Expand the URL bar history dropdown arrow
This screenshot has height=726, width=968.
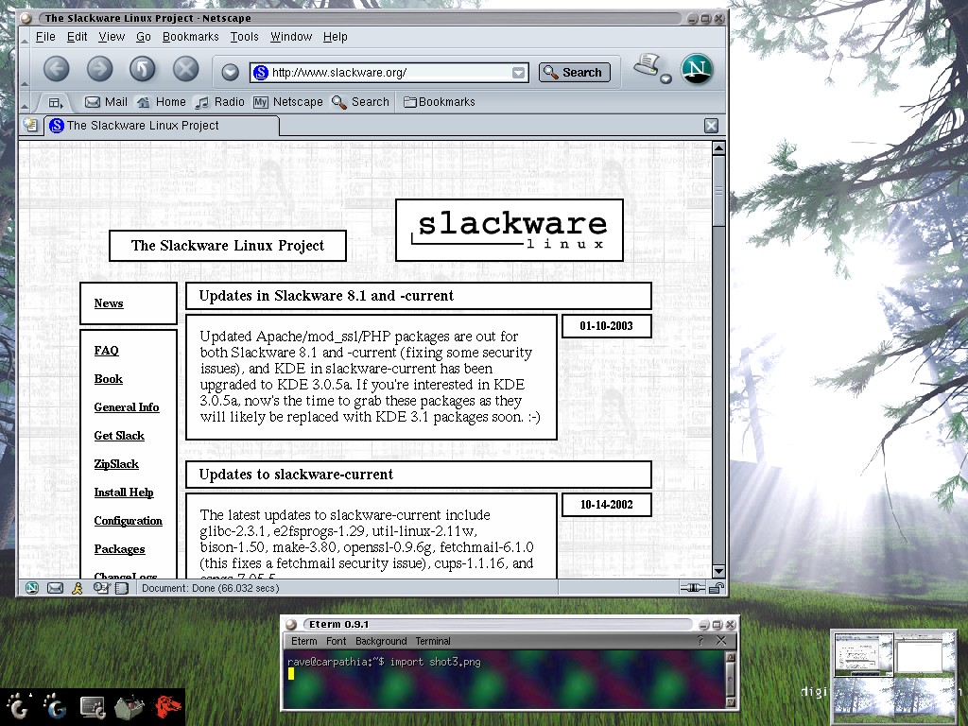click(x=518, y=73)
